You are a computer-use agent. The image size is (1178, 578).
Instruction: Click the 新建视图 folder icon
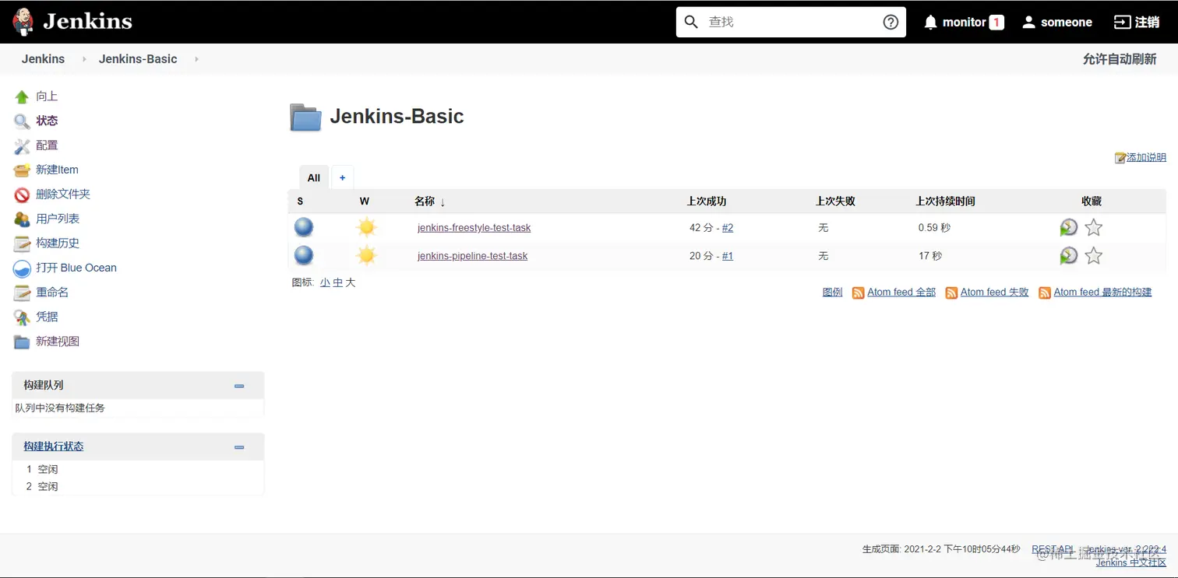pos(22,342)
